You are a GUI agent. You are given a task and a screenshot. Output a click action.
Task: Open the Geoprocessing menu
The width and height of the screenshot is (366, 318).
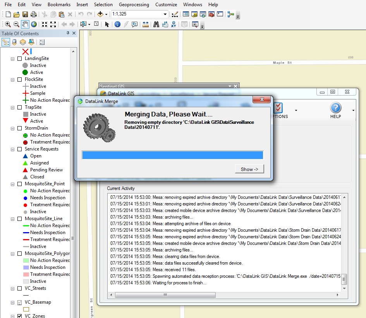[x=134, y=4]
